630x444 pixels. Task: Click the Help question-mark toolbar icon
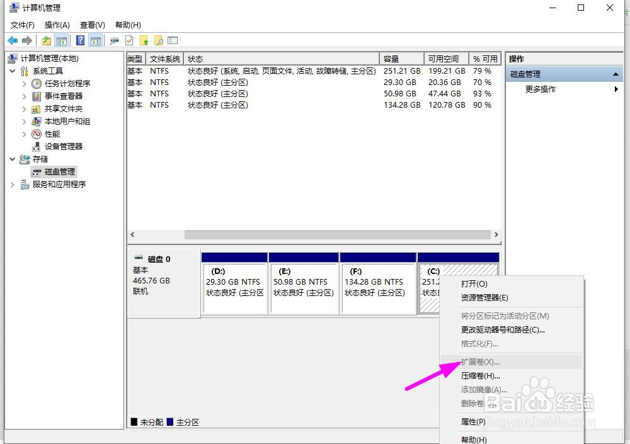[80, 40]
